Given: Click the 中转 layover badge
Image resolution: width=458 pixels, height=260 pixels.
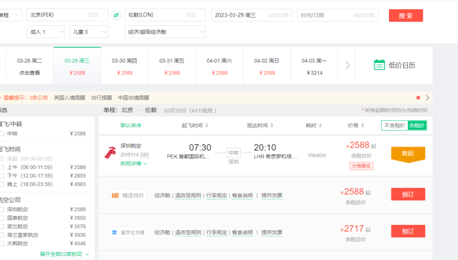Looking at the screenshot, I should point(233,153).
